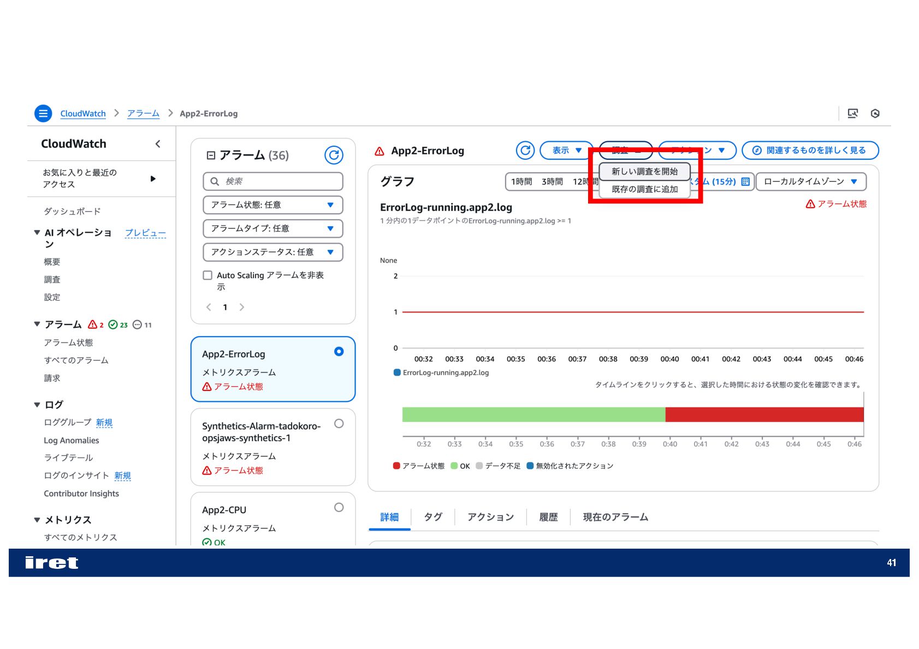Click the red アラーム状態 legend swatch

(x=396, y=466)
